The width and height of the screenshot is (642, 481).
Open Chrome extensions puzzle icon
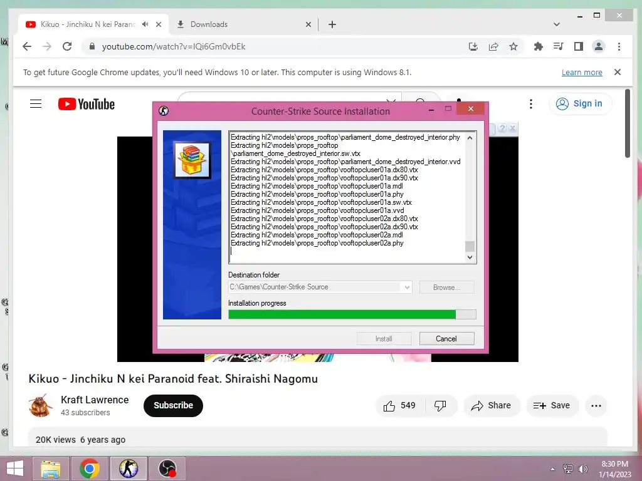point(539,46)
